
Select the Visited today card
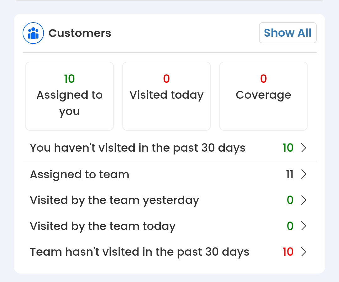166,96
